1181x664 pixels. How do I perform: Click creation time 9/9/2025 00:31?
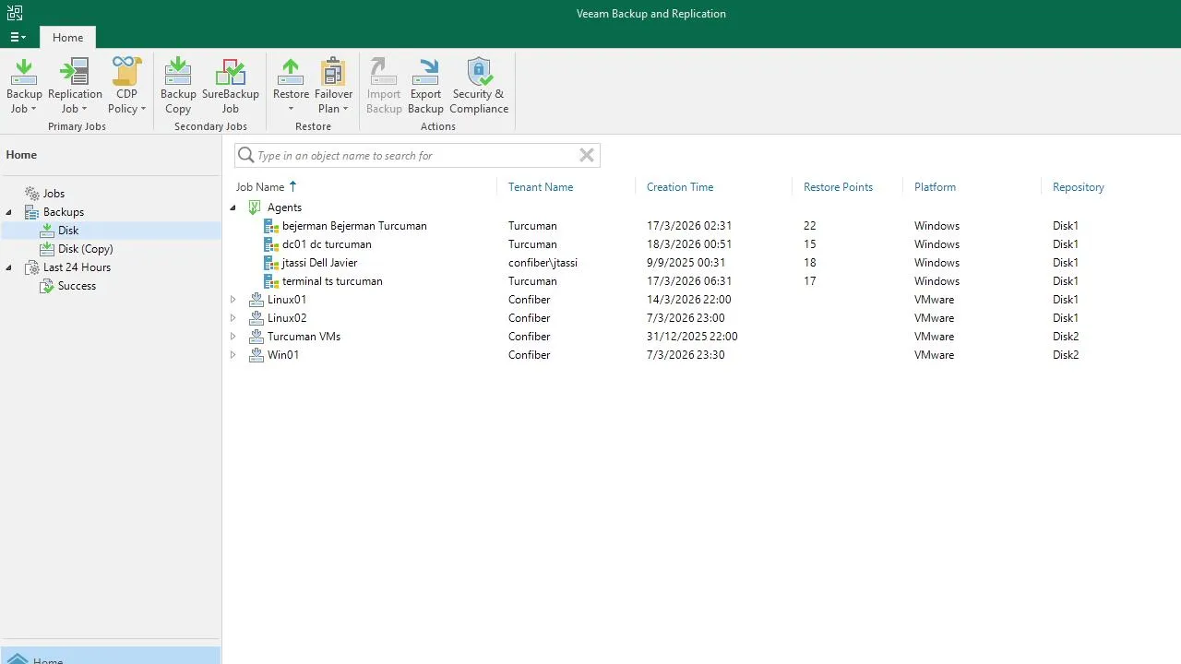pos(686,263)
